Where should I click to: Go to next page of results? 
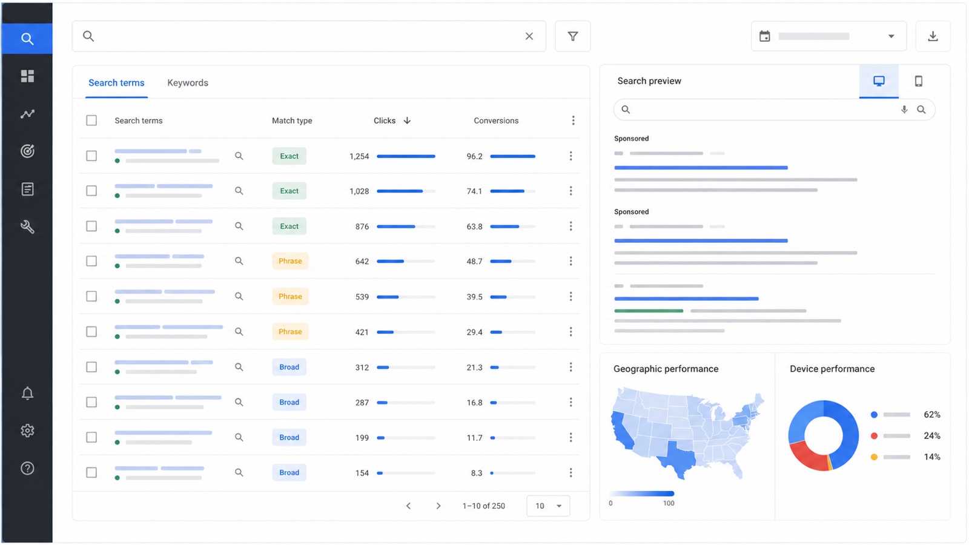[x=438, y=506]
